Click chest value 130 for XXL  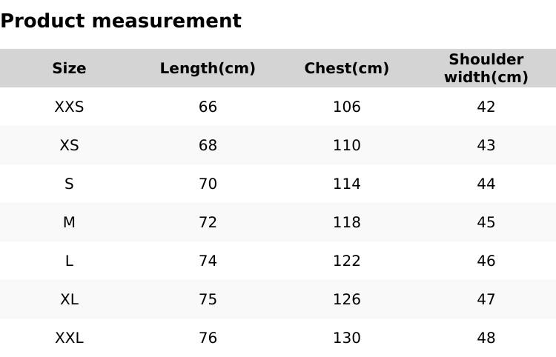point(346,338)
